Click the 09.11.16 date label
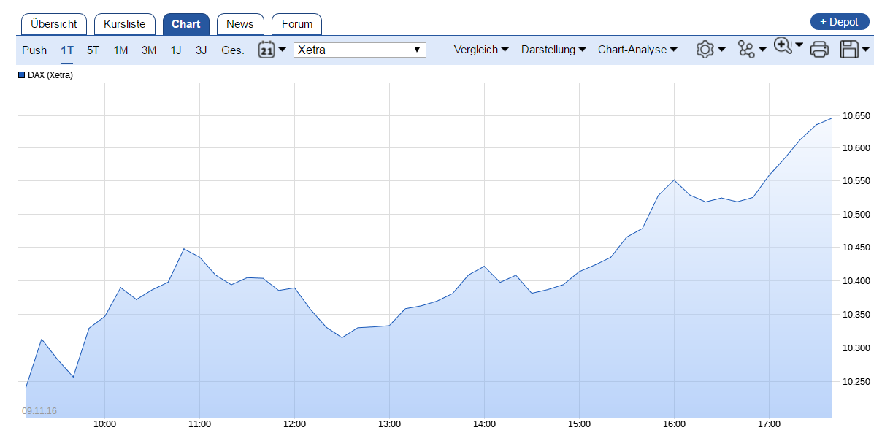The height and width of the screenshot is (433, 882). pyautogui.click(x=39, y=411)
